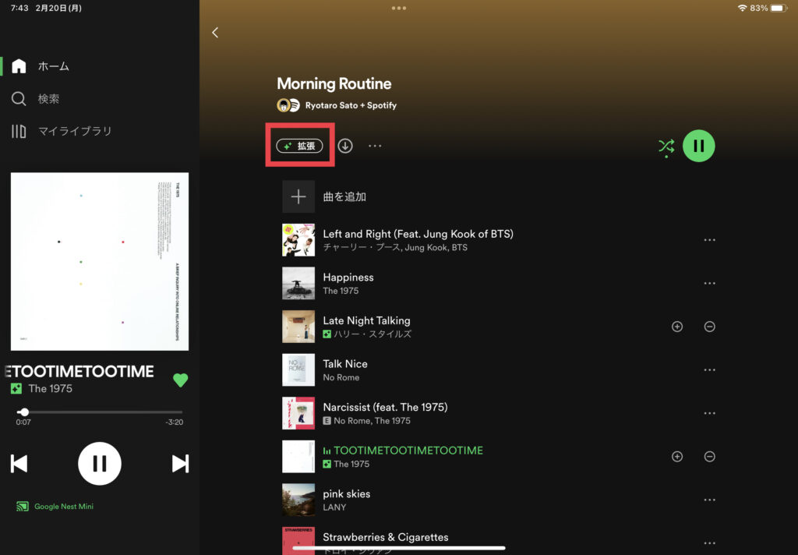Open options for Talk Nice track
The width and height of the screenshot is (798, 555).
point(709,369)
